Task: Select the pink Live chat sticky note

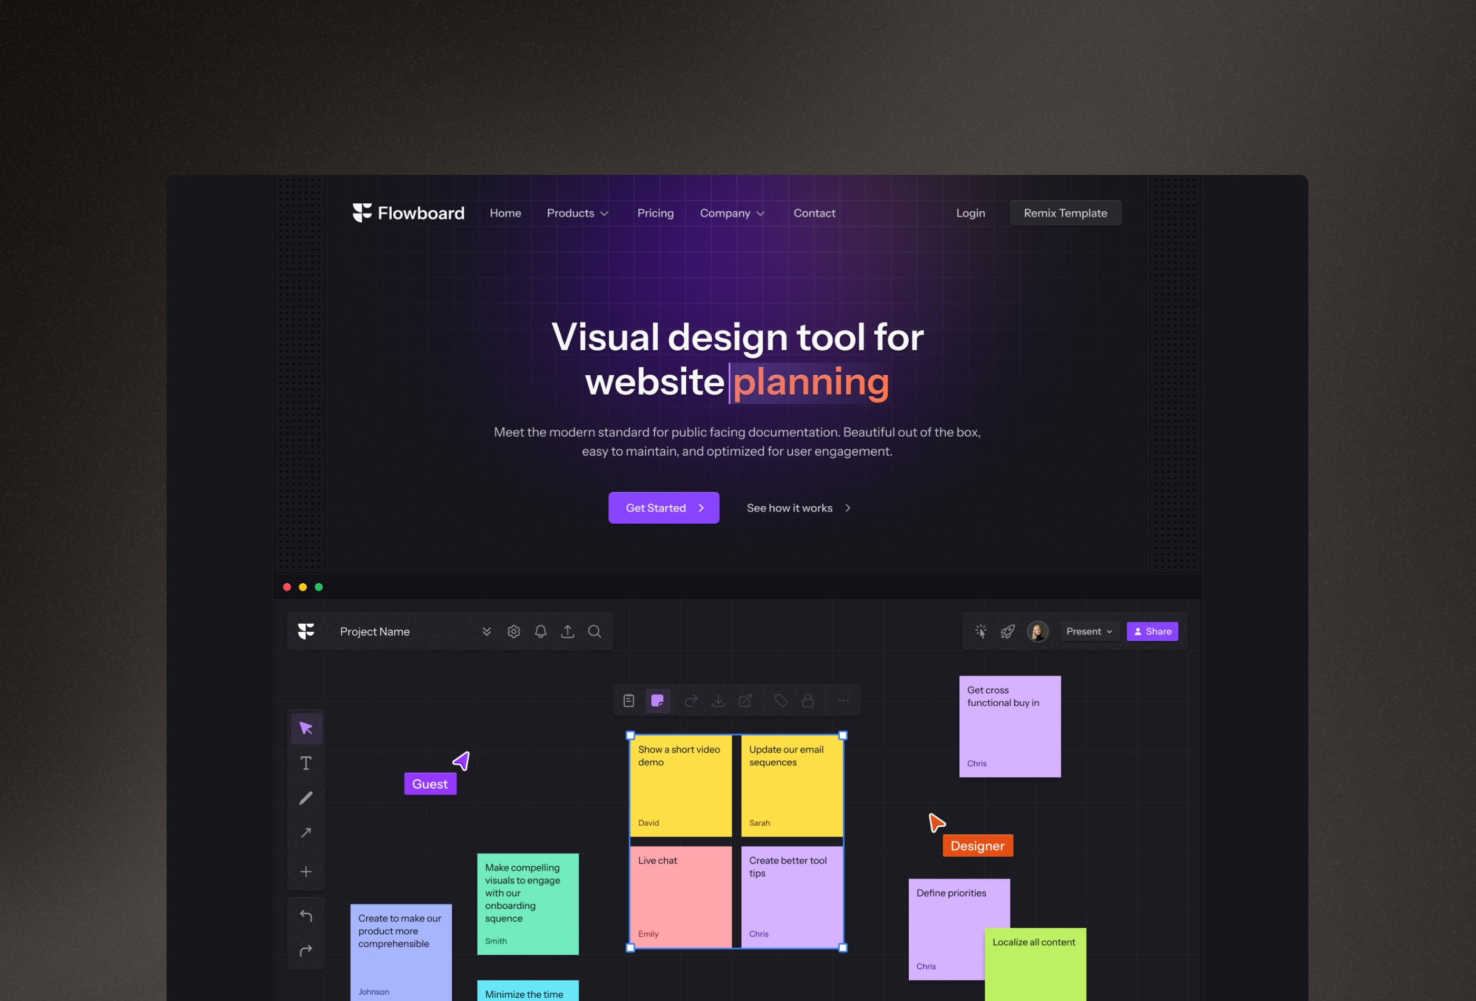Action: coord(680,897)
